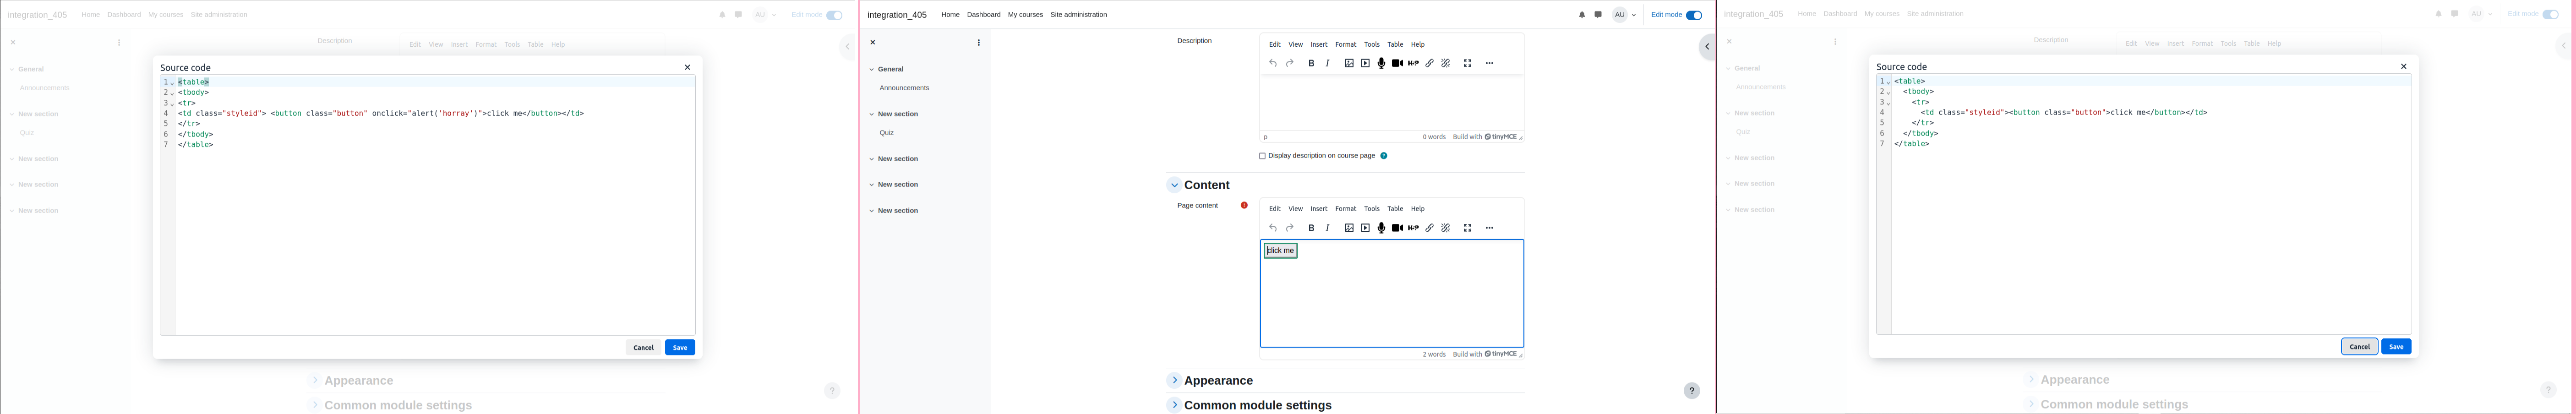
Task: Click Redo in the Description editor toolbar
Action: tap(1290, 64)
